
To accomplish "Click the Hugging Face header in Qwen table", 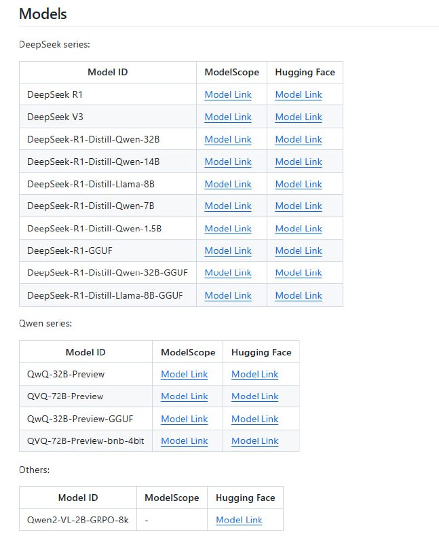I will (x=261, y=352).
